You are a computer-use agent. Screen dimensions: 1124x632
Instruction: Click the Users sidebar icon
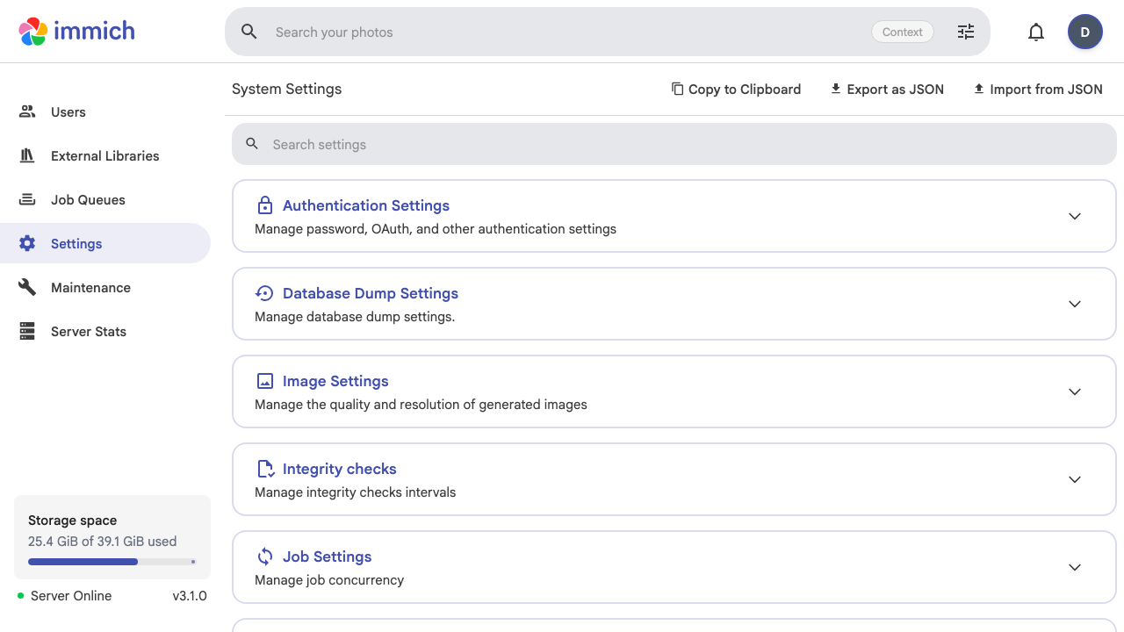27,111
